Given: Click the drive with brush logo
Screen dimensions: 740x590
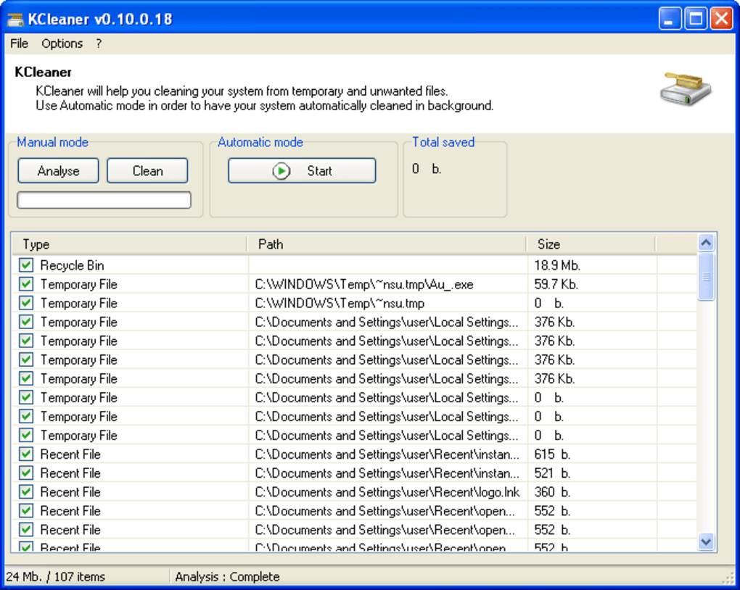Looking at the screenshot, I should 686,88.
